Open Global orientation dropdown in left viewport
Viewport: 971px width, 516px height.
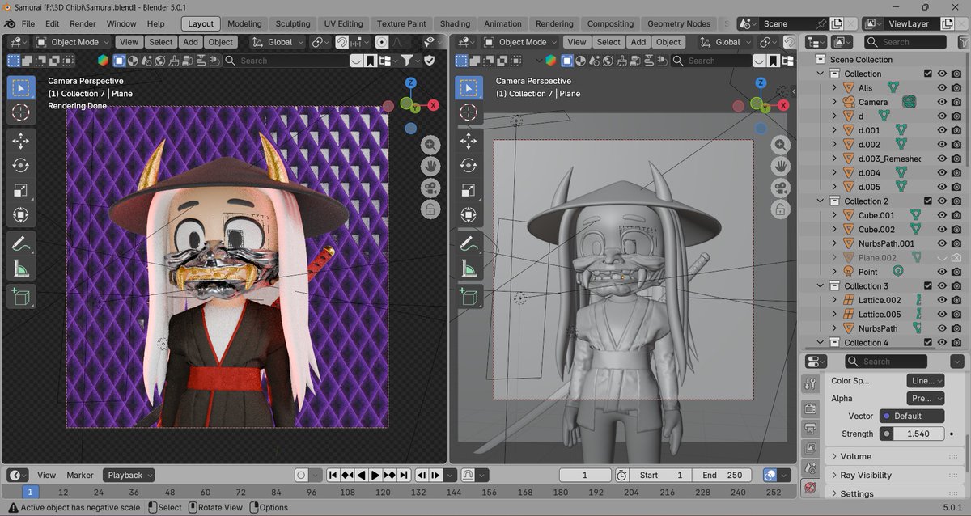(x=278, y=42)
